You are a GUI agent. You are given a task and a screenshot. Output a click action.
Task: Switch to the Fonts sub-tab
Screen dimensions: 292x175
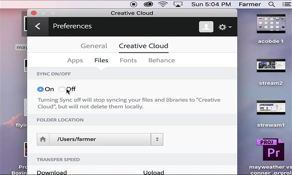[128, 60]
